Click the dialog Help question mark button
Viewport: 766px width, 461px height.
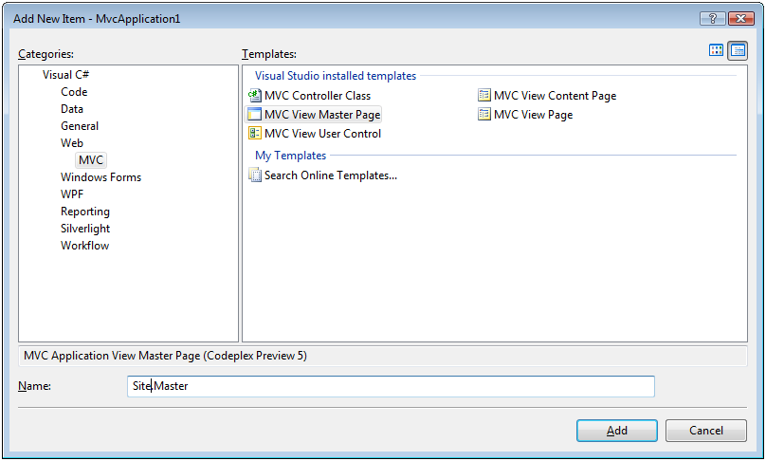710,18
